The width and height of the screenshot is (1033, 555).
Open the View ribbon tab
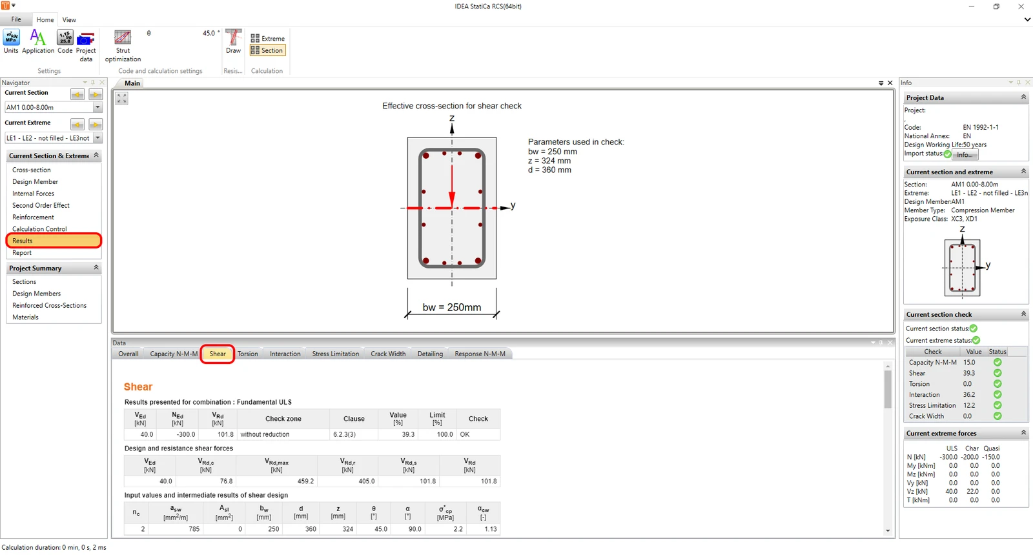(x=69, y=20)
